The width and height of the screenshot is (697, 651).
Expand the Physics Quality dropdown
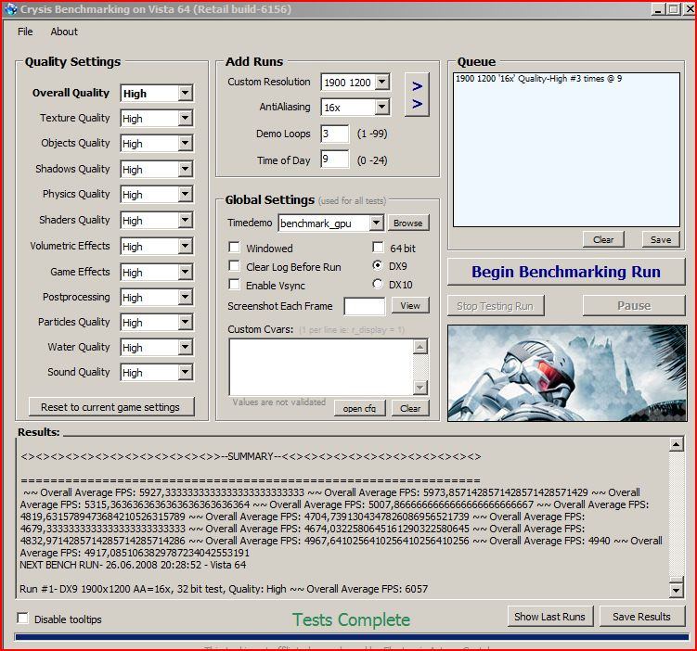(x=185, y=194)
